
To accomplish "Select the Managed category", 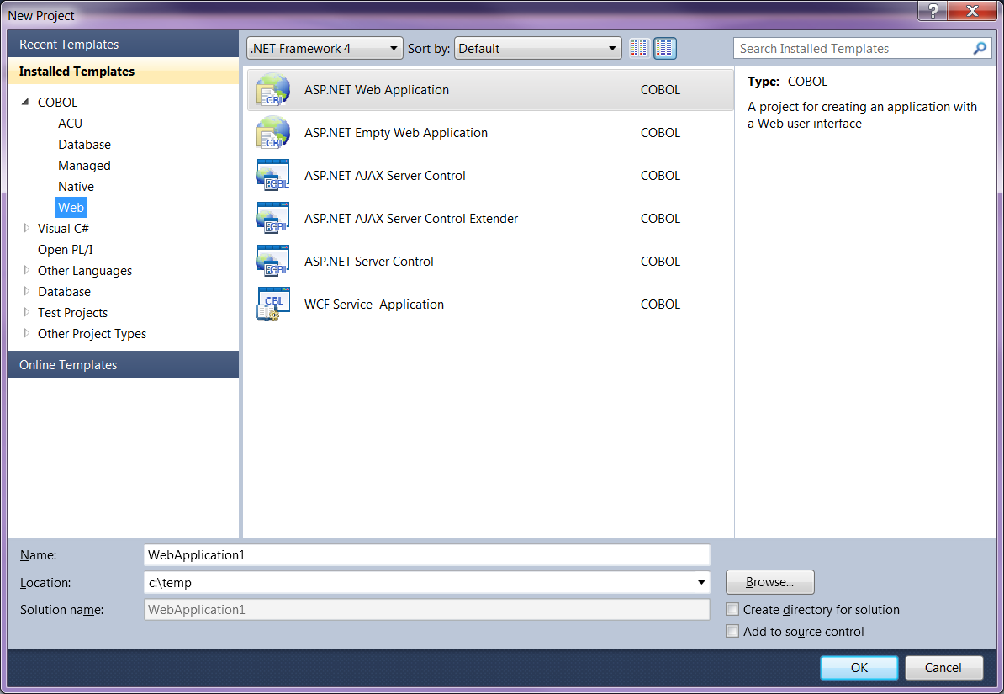I will point(85,166).
